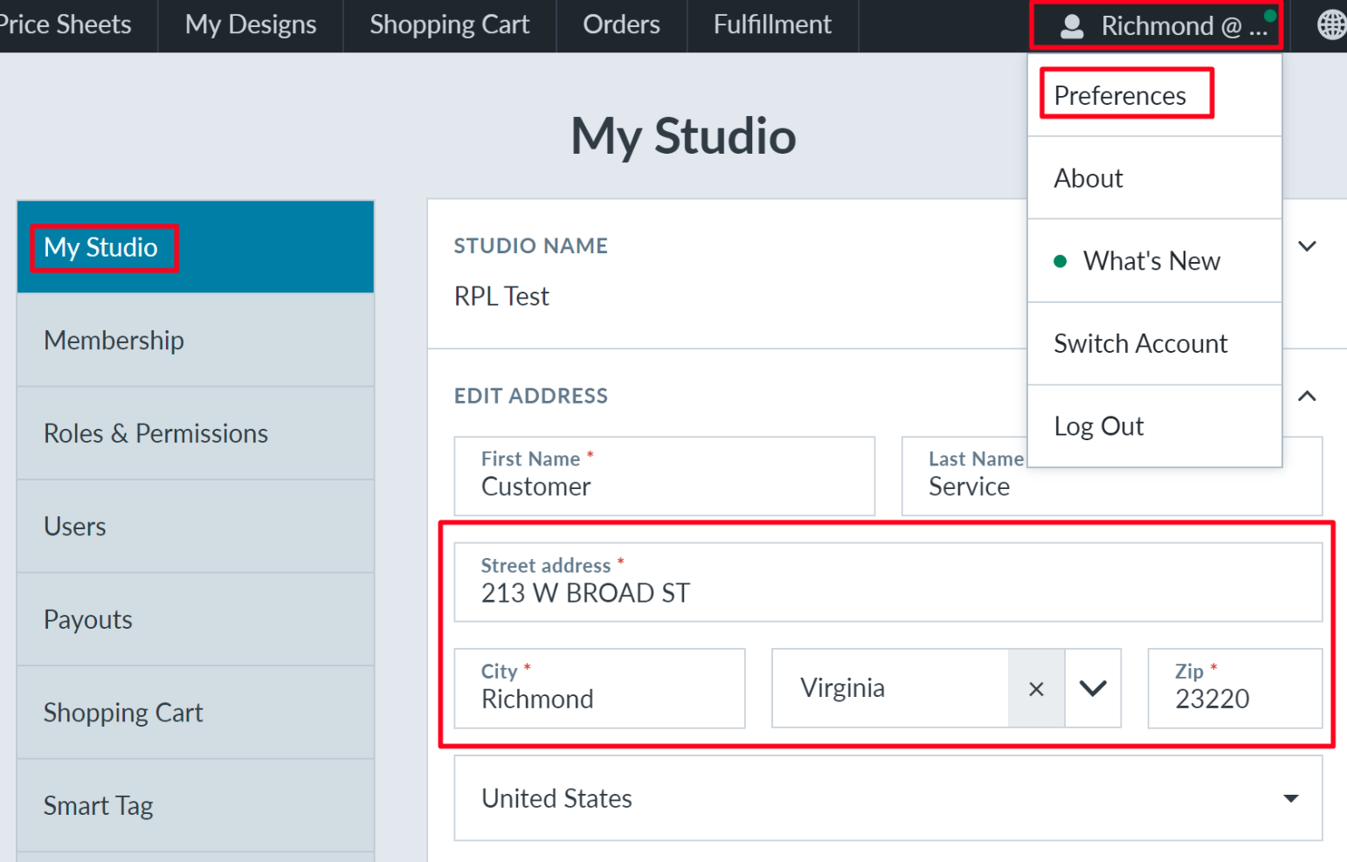Go to Roles & Permissions settings
Screen dimensions: 1347x862
155,434
